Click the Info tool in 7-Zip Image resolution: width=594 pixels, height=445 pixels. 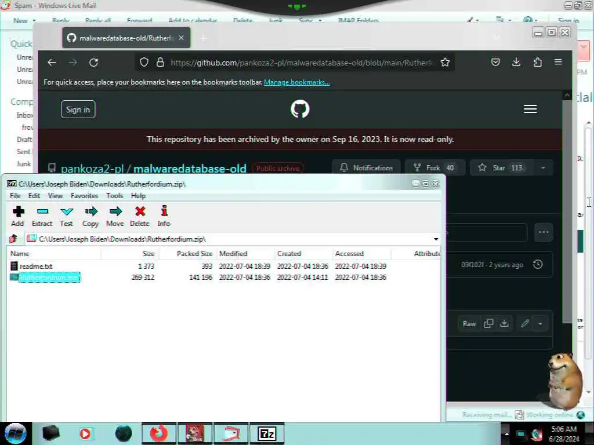pyautogui.click(x=164, y=216)
